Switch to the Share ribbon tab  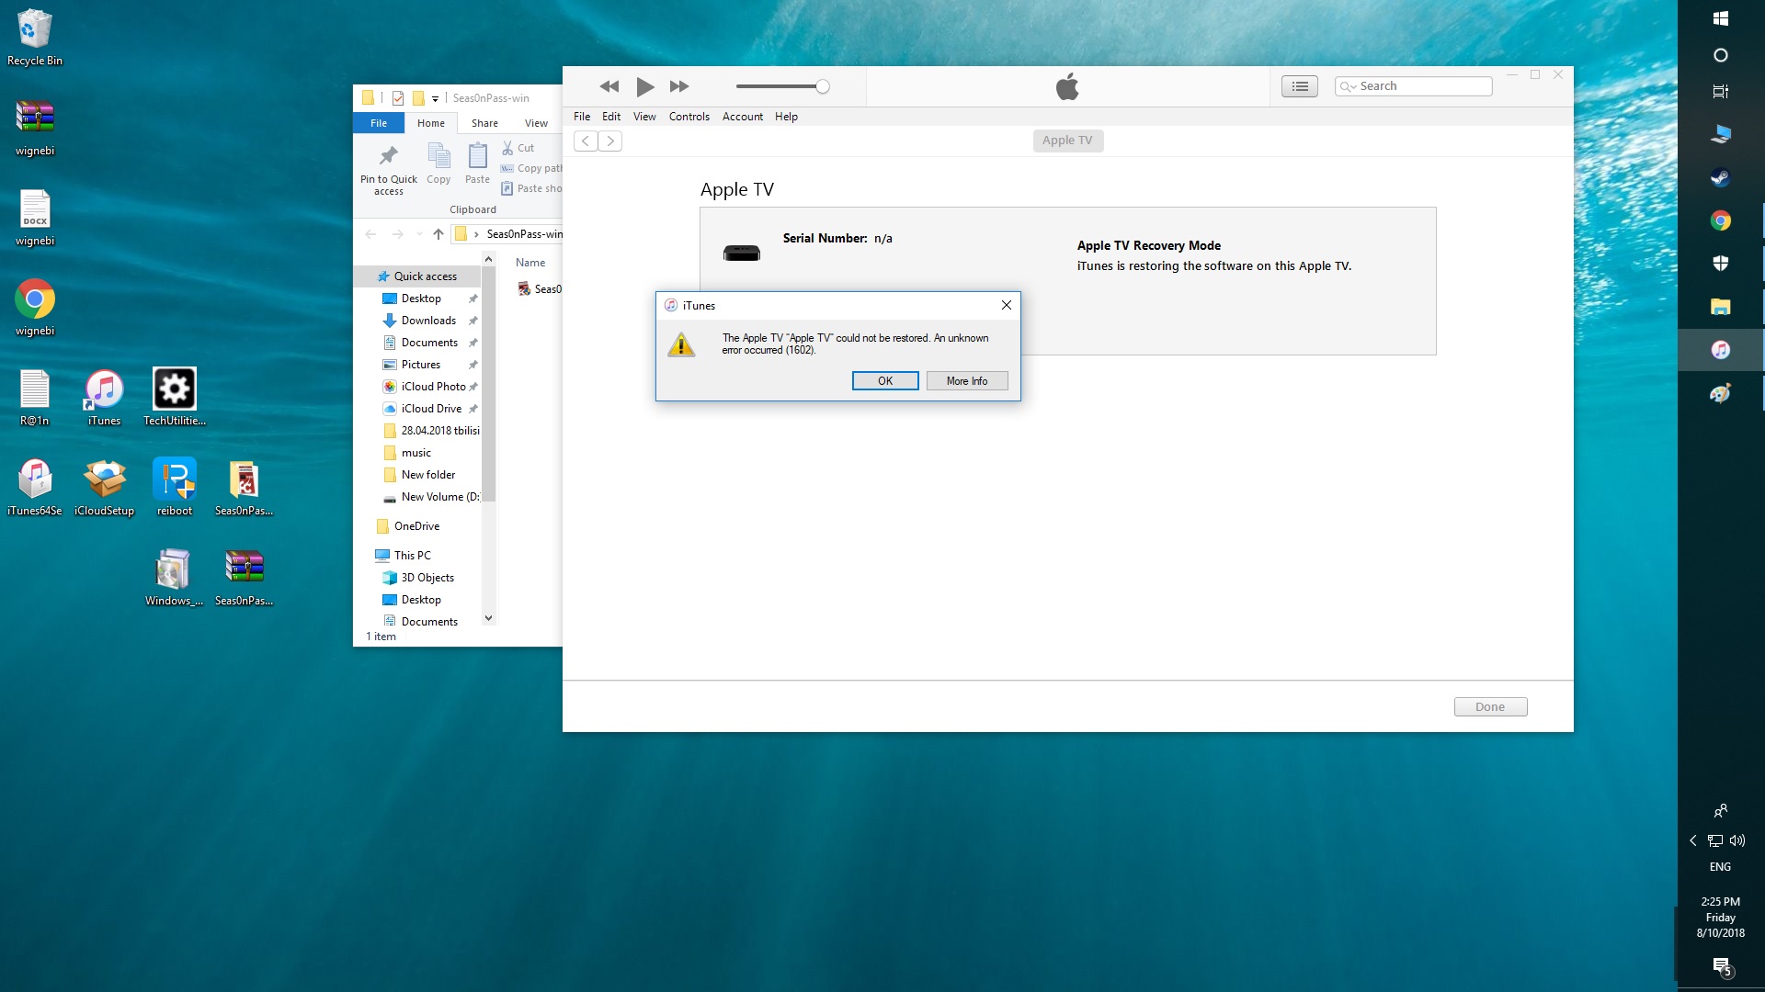tap(484, 123)
